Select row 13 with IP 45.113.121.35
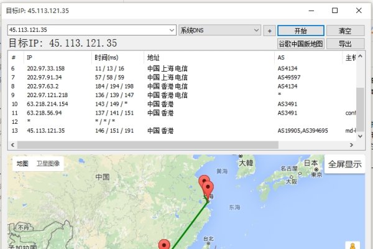The image size is (373, 249). pos(182,130)
